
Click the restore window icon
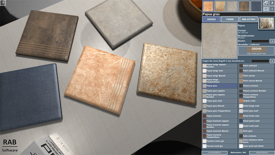(266, 3)
